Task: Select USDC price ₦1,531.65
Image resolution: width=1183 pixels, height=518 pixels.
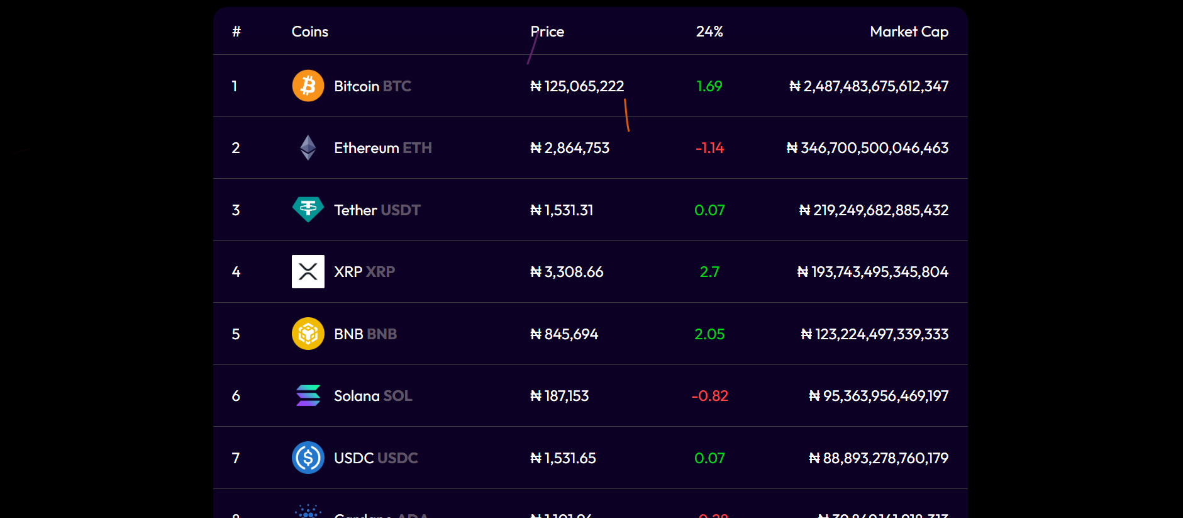Action: (563, 458)
